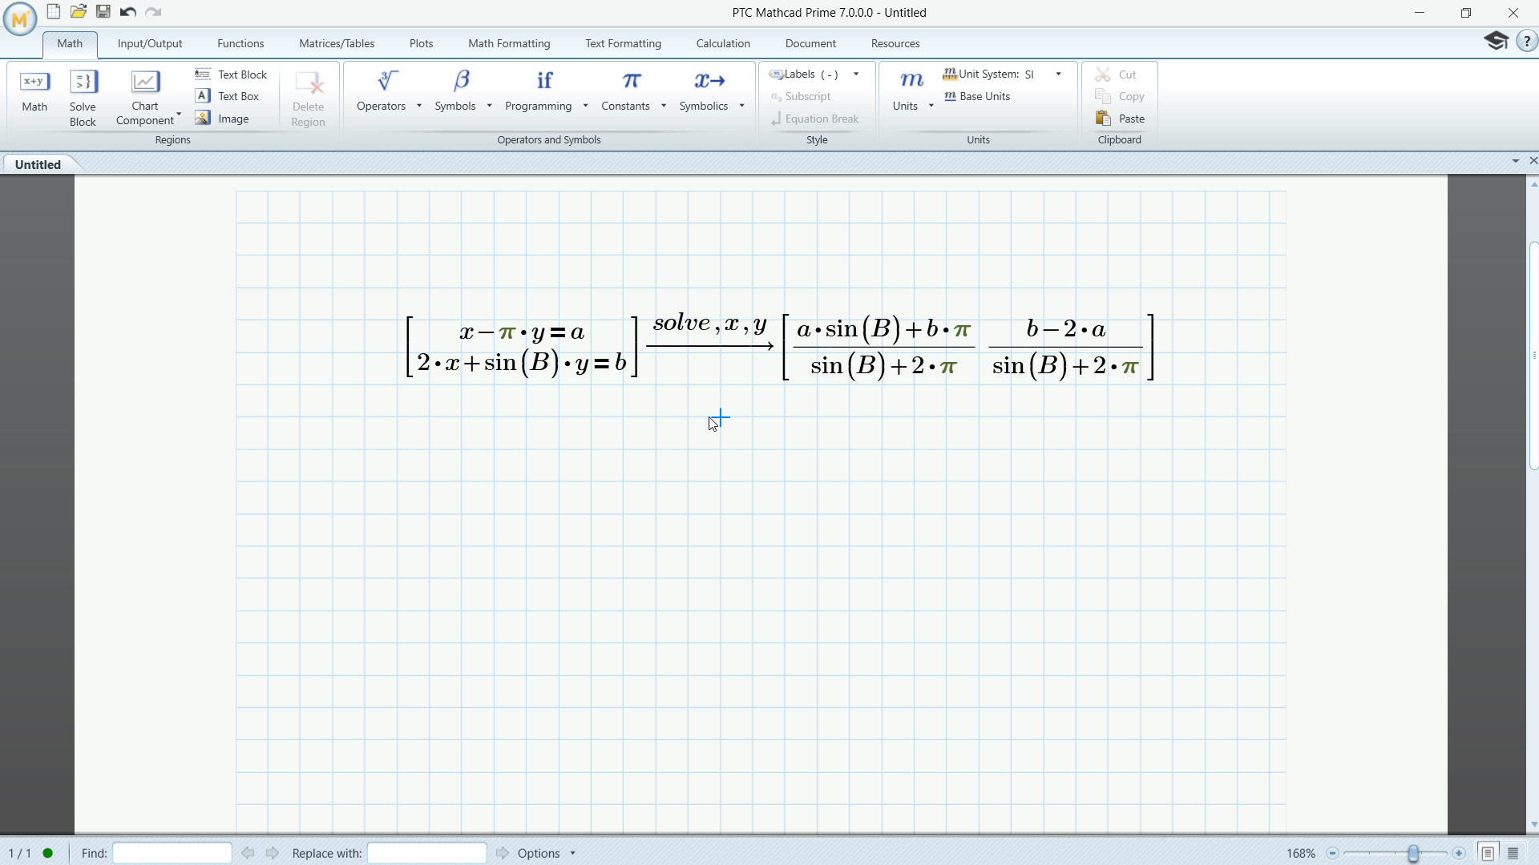This screenshot has height=865, width=1539.
Task: Open the Input/Output tab
Action: pos(150,43)
